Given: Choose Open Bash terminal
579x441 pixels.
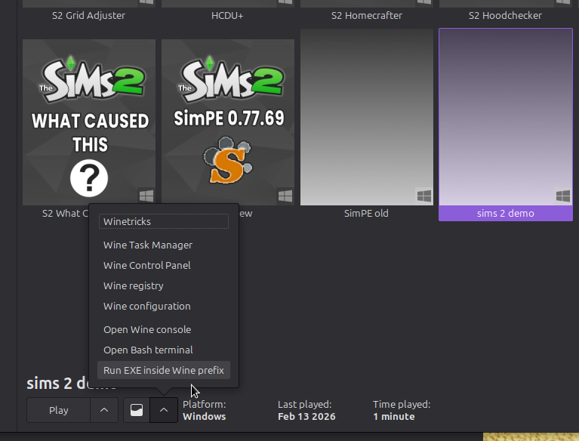Looking at the screenshot, I should point(148,350).
